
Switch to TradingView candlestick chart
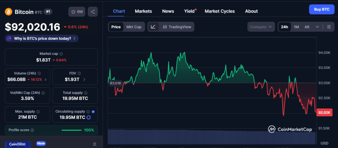pos(177,27)
